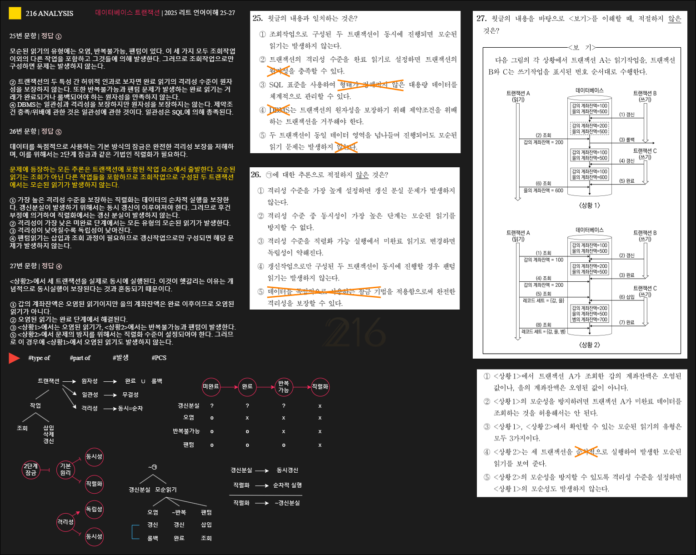Click the 25번 문항 | 정답 ① heading
The width and height of the screenshot is (696, 555).
tap(35, 36)
